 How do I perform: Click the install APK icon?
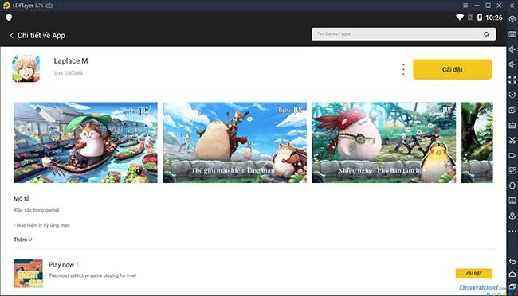click(x=512, y=125)
